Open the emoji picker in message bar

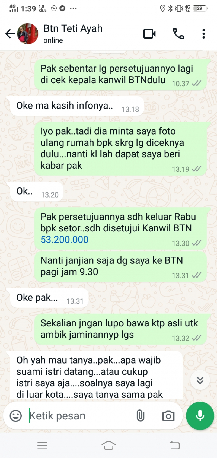pyautogui.click(x=16, y=416)
